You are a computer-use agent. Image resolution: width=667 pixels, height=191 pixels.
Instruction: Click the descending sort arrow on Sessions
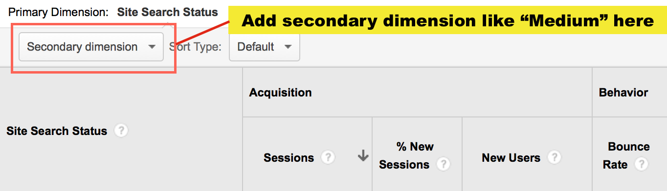[362, 156]
